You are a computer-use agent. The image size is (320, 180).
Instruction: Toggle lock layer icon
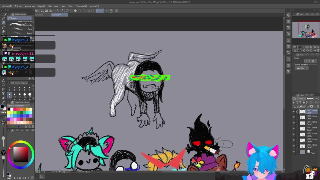(x=304, y=102)
